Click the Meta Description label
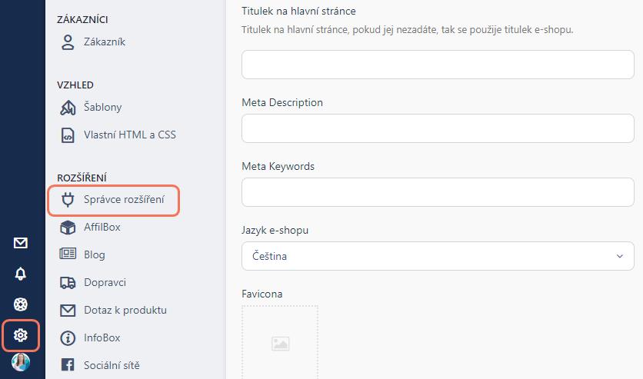 (282, 102)
